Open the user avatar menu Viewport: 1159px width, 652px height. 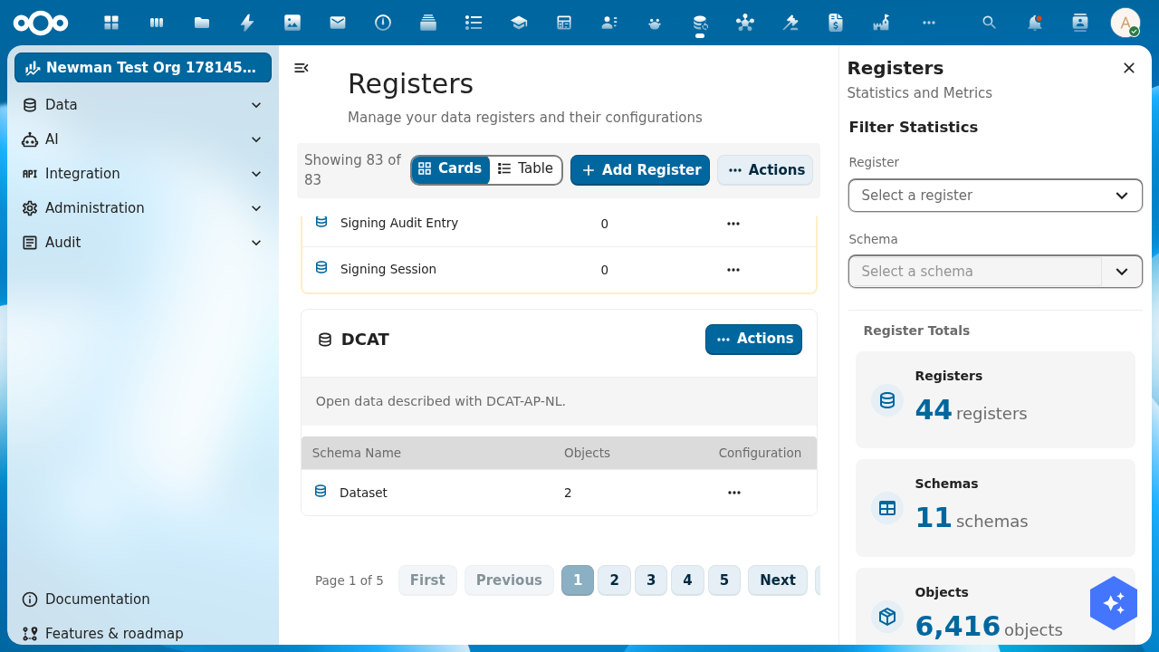point(1125,23)
